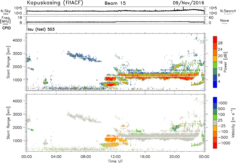This screenshot has height=163, width=236.
Task: Select the Freq. [MHz] axis label
Action: tap(5, 20)
